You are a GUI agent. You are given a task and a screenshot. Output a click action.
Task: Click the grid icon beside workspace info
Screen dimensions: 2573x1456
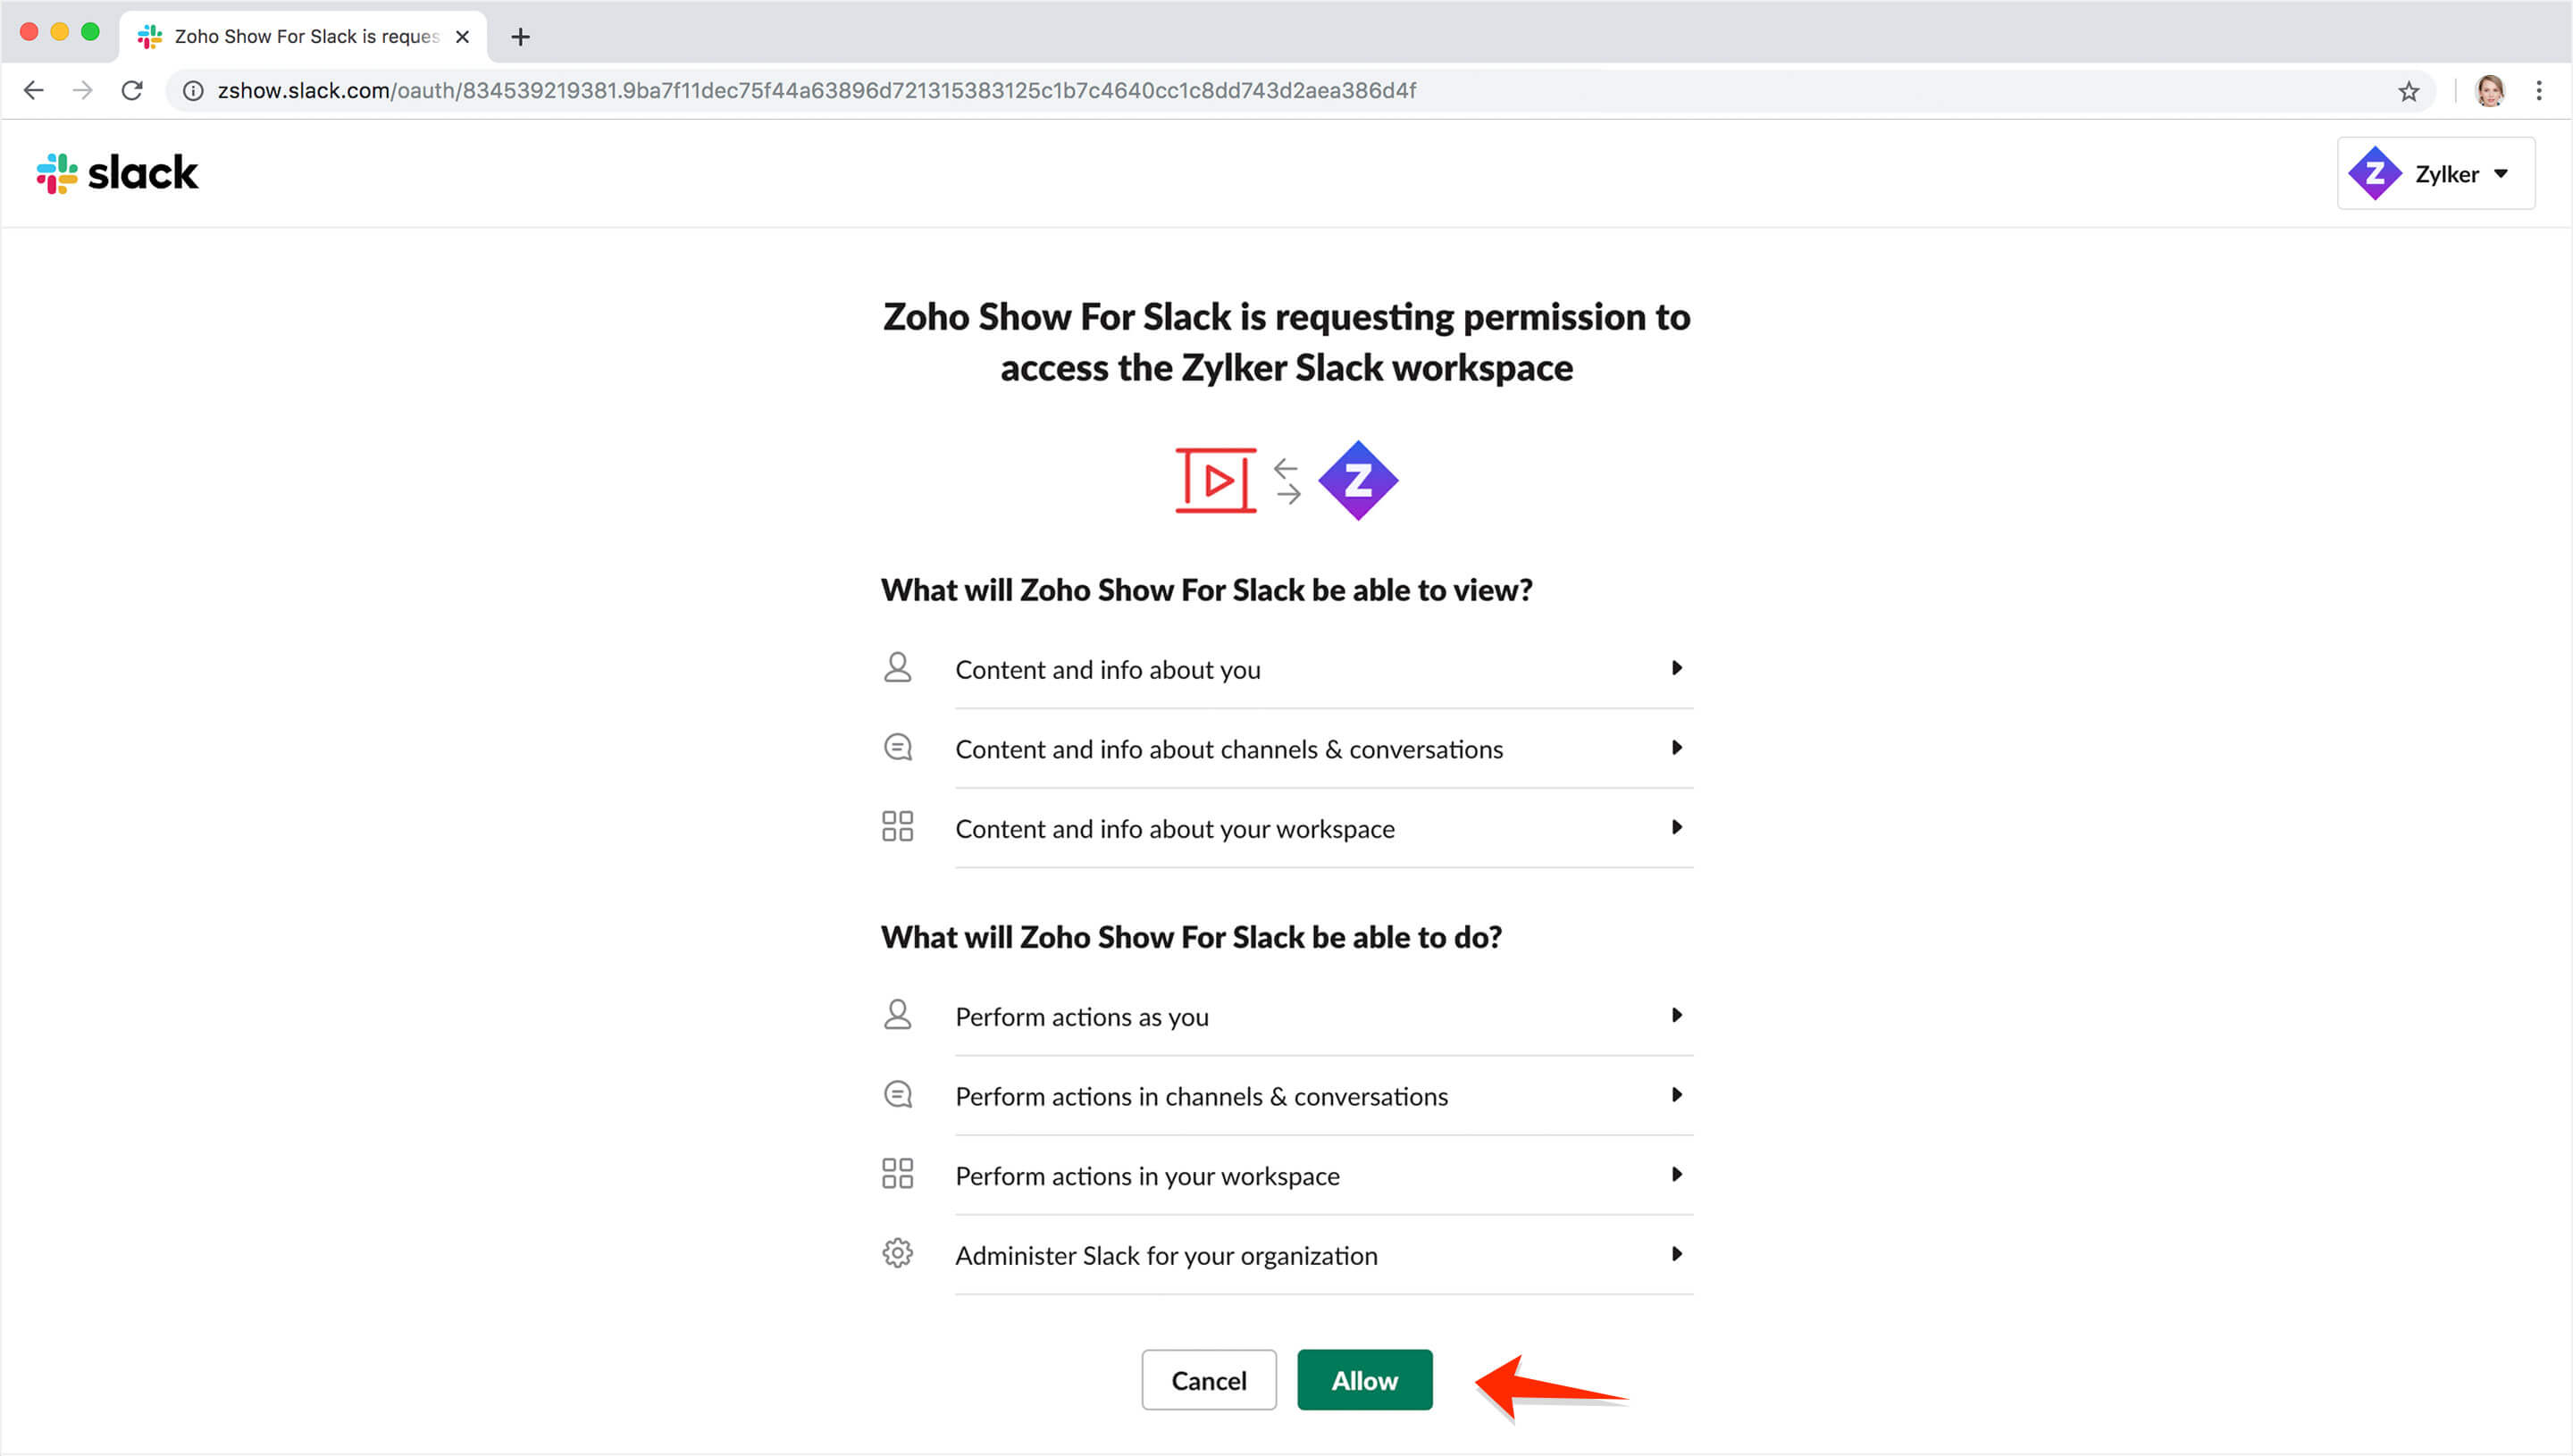pyautogui.click(x=896, y=825)
